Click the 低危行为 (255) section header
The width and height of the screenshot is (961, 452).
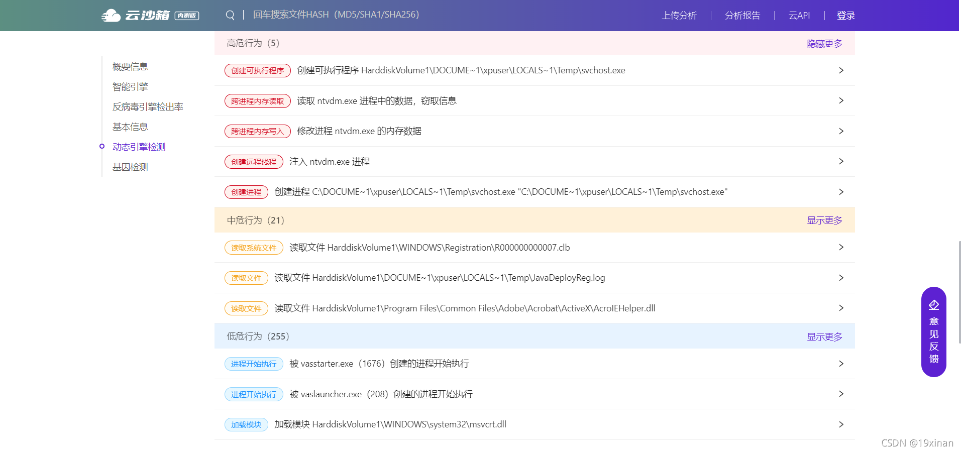tap(535, 336)
